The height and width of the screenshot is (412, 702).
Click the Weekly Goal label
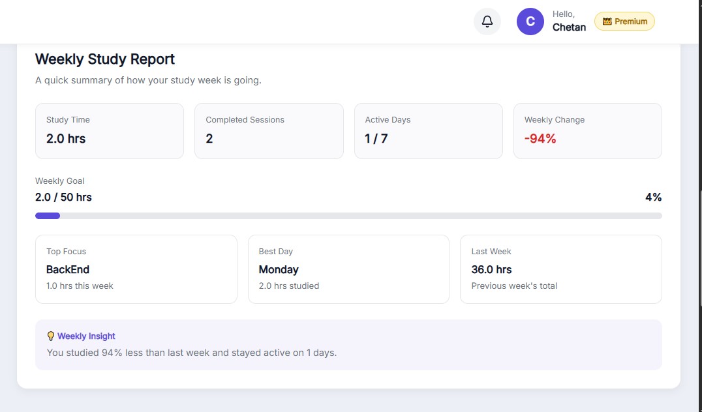(x=59, y=181)
